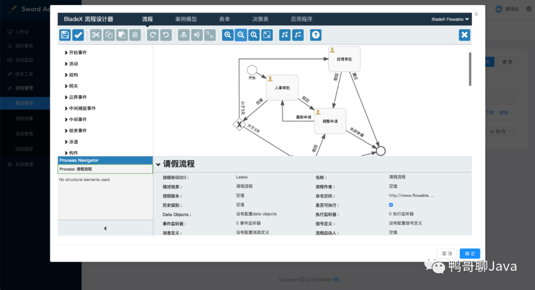
Task: Edit the 信号定义 value
Action: point(405,223)
